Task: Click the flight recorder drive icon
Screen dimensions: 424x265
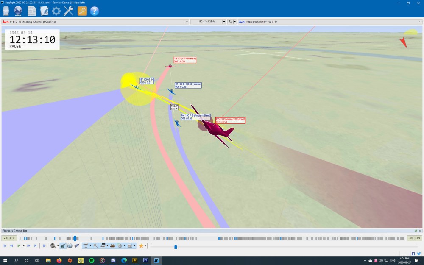Action: (6, 11)
